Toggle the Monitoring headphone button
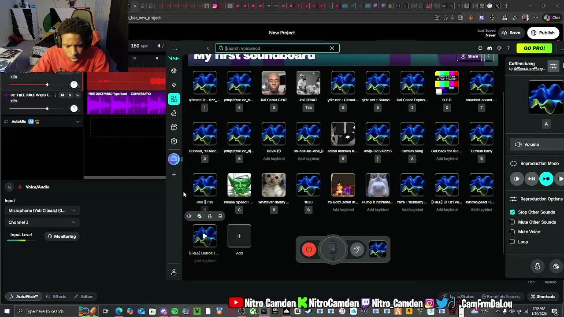This screenshot has width=564, height=317. click(x=62, y=236)
